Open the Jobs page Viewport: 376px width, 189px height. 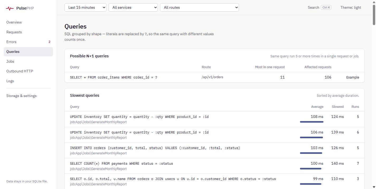pos(28,61)
